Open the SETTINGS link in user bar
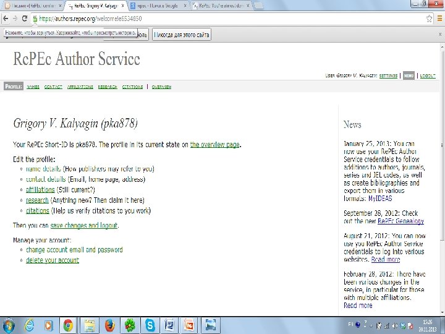The height and width of the screenshot is (334, 445). [388, 75]
